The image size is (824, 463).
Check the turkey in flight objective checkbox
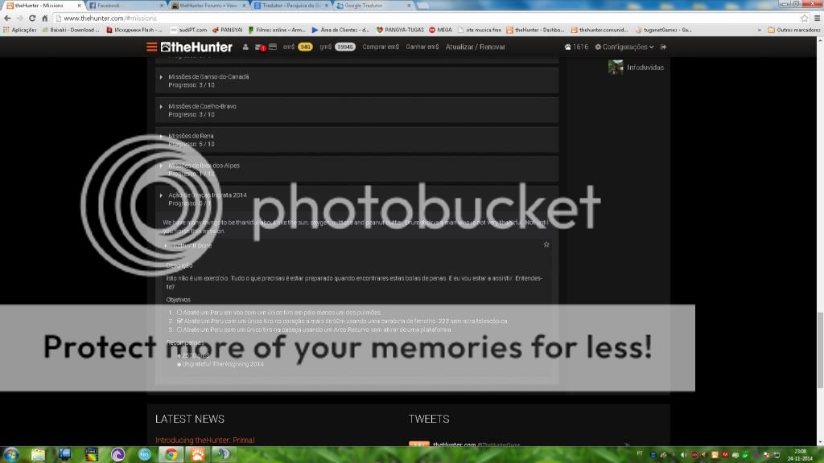(179, 312)
